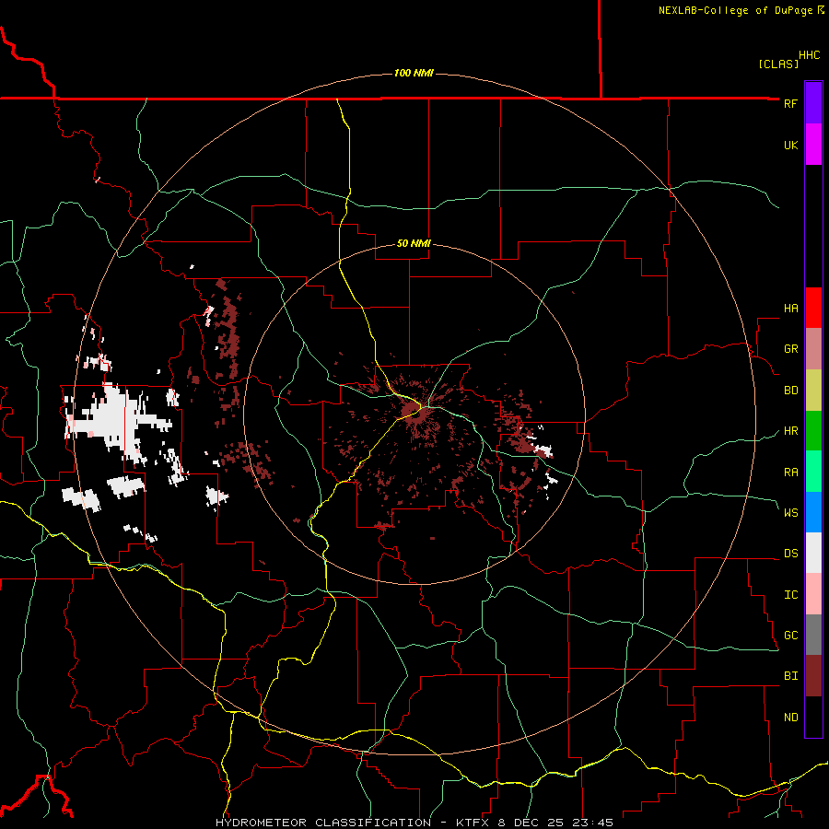Click the white DS legend swatch
The width and height of the screenshot is (829, 829).
point(813,553)
